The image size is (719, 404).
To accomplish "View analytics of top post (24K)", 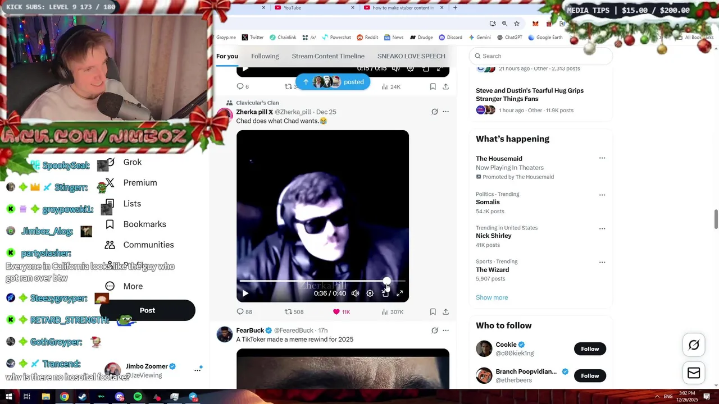I will (x=391, y=86).
